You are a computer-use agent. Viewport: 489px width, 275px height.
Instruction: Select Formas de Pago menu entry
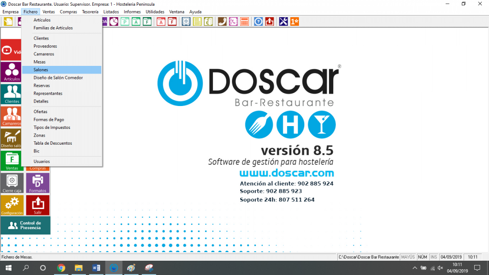[62, 119]
